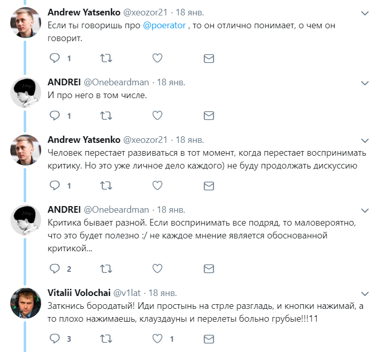
Task: Like Vitalii Volochai's tweet with 1 like
Action: point(157,339)
